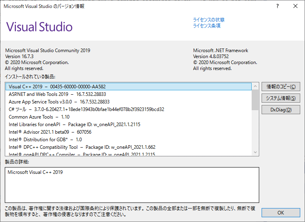Click the 情報のコピー(C) button
Viewport: 305px width, 222px height.
tap(281, 87)
